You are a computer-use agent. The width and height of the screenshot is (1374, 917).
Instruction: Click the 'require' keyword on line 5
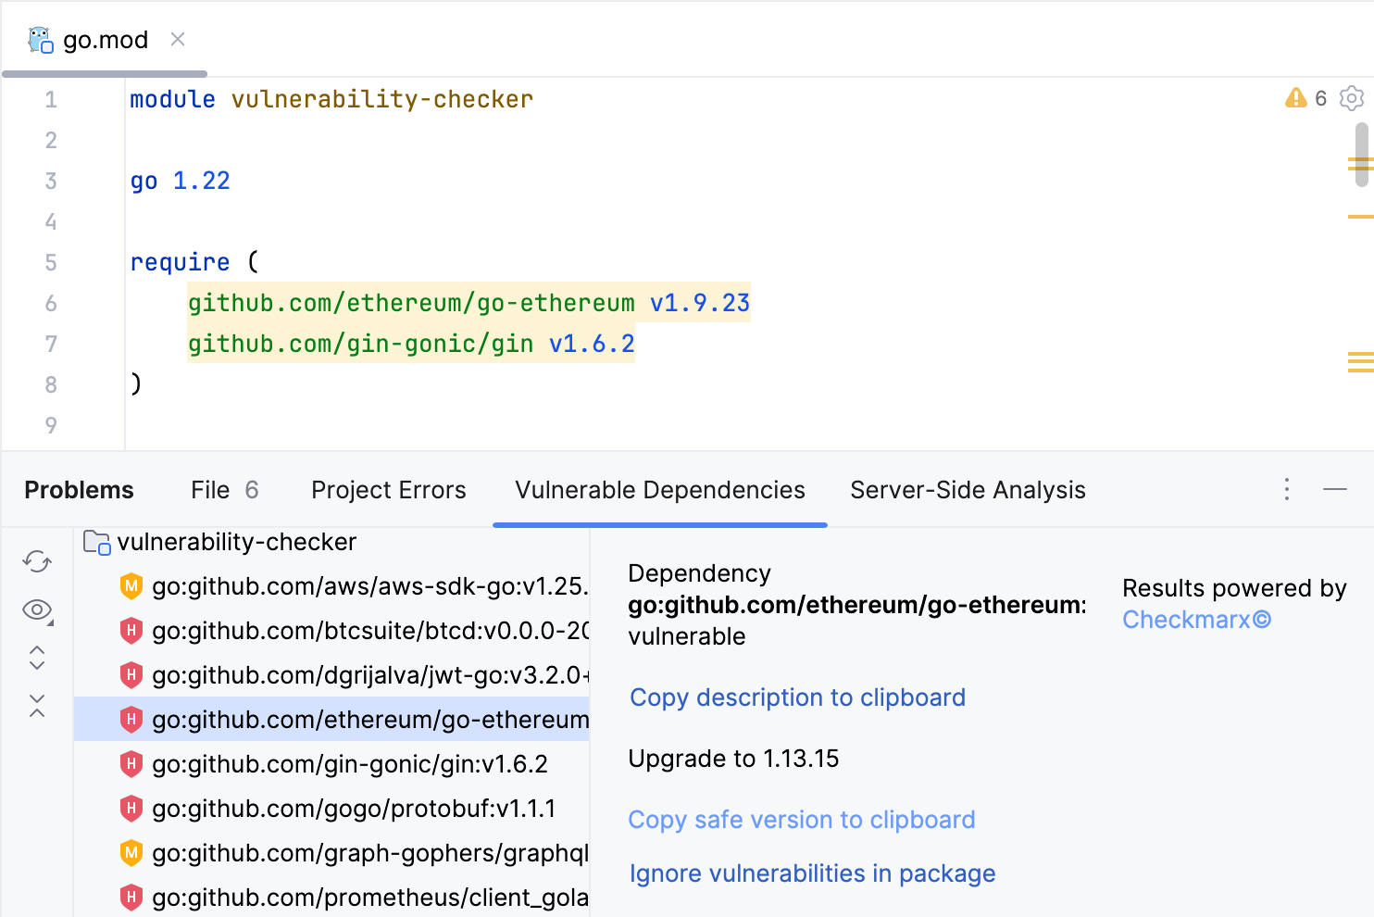[180, 262]
